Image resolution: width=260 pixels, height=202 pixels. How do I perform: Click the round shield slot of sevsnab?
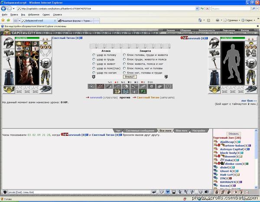pos(251,63)
